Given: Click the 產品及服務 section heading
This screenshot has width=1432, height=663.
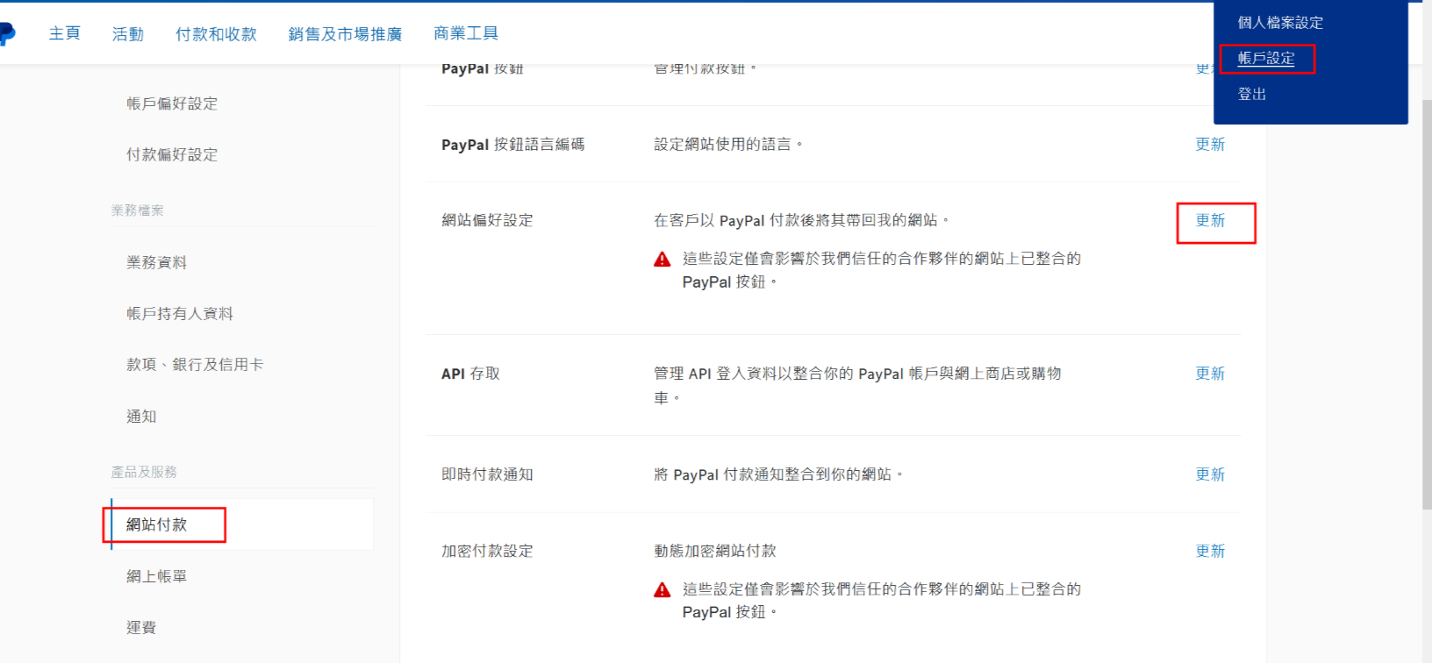Looking at the screenshot, I should point(144,472).
